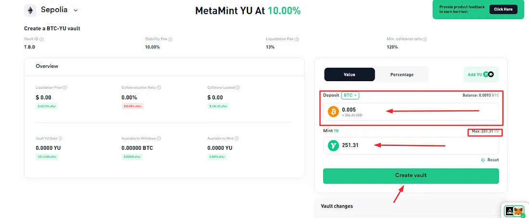
Task: Click the orange Bitcoin icon in deposit field
Action: point(333,112)
